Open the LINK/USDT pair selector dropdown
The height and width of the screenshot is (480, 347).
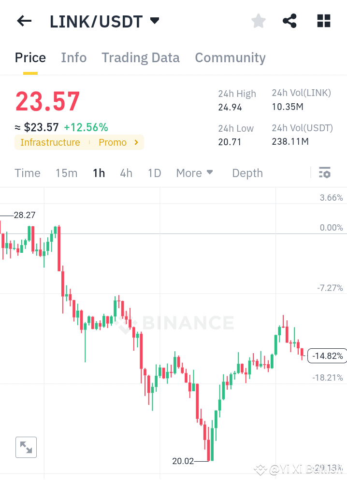154,21
